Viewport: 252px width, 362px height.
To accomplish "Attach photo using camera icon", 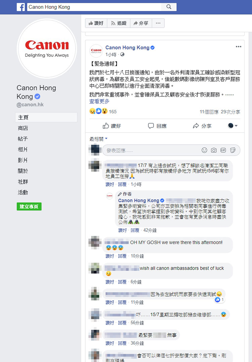I will point(214,150).
